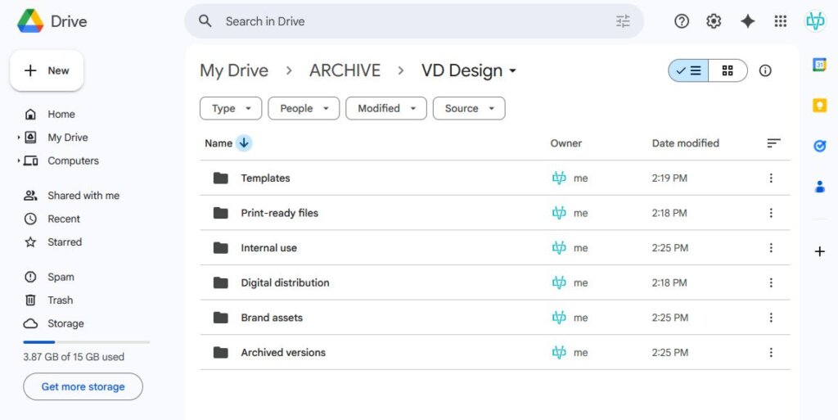Open Storage in sidebar

53,323
